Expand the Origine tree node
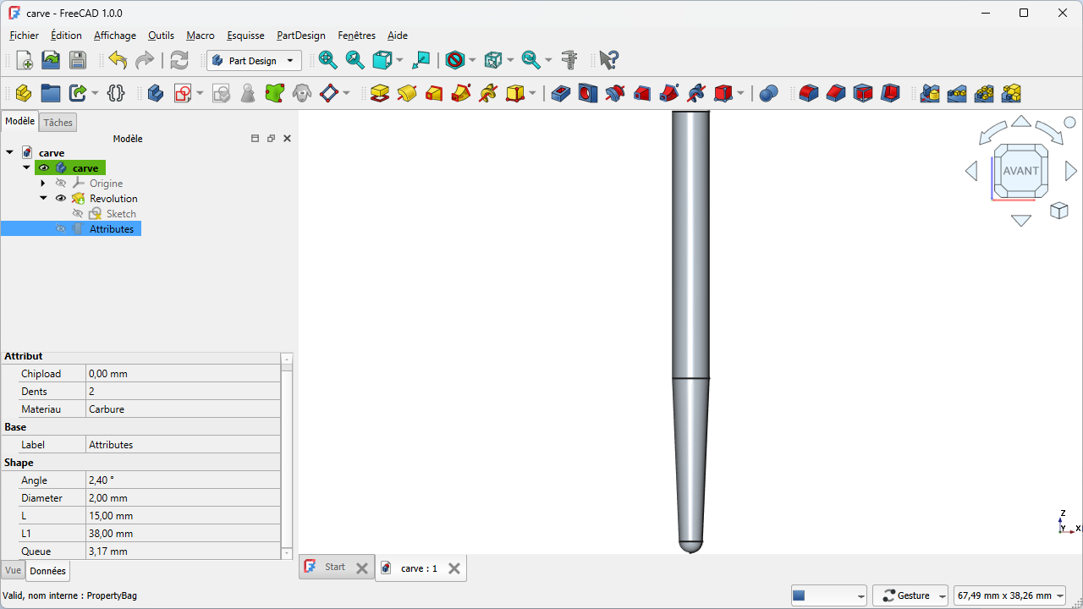 [x=43, y=184]
